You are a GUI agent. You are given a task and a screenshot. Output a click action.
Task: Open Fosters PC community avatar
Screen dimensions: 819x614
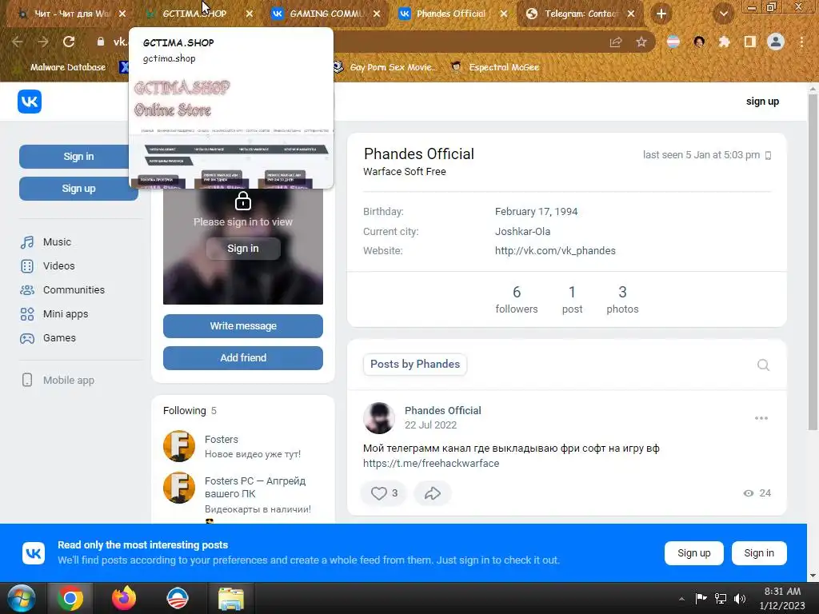tap(178, 487)
